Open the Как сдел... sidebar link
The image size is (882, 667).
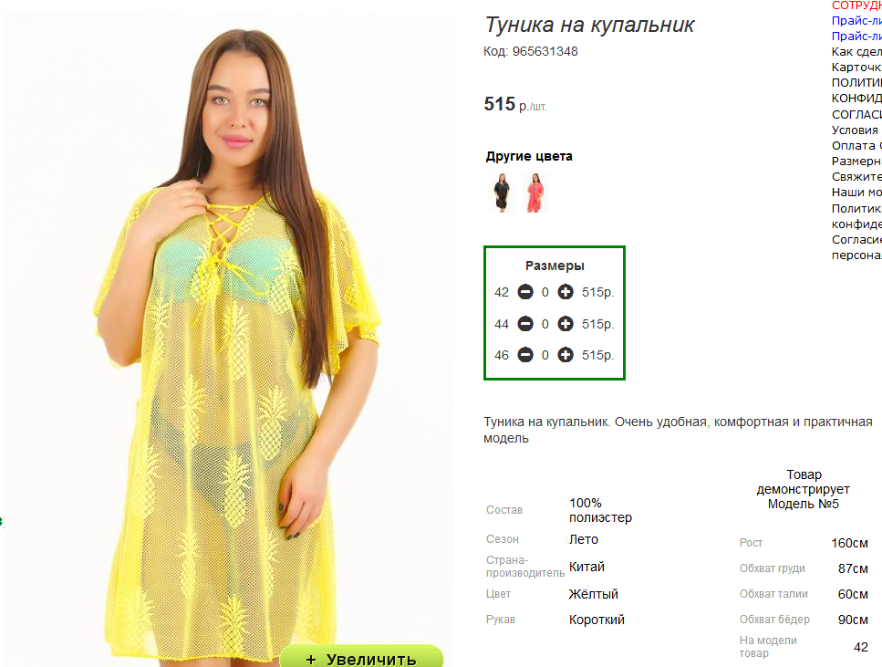click(x=856, y=52)
